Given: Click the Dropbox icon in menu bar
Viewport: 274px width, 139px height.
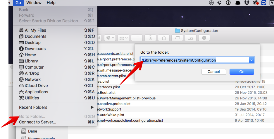Looking at the screenshot, I should [247, 3].
